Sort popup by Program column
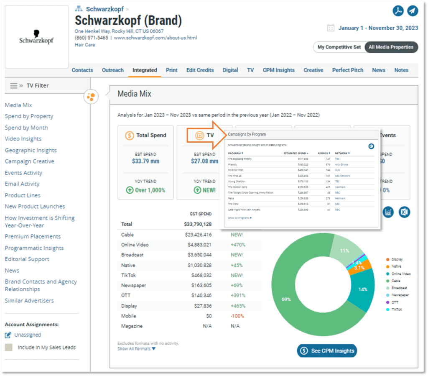Viewport: 428px width, 376px height. click(235, 153)
